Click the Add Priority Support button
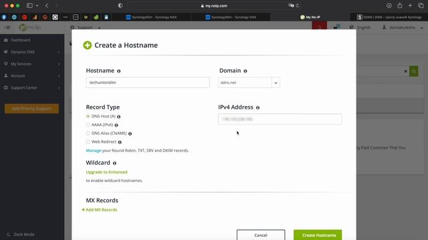The width and height of the screenshot is (428, 240). tap(31, 109)
